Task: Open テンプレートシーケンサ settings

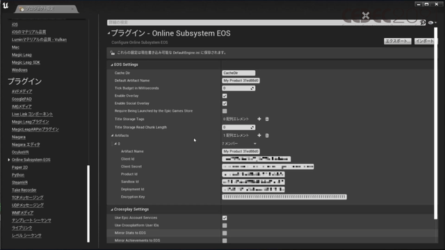Action: (x=31, y=221)
